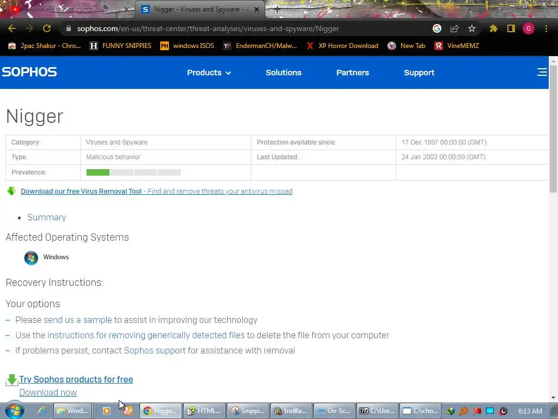Reload the current Sophos page
The width and height of the screenshot is (558, 419).
coord(47,28)
